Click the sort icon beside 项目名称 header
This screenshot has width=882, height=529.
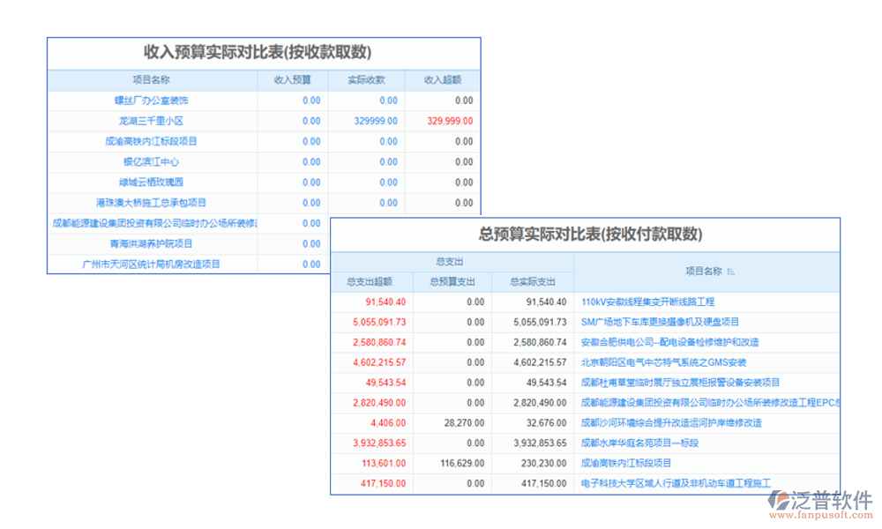(729, 272)
